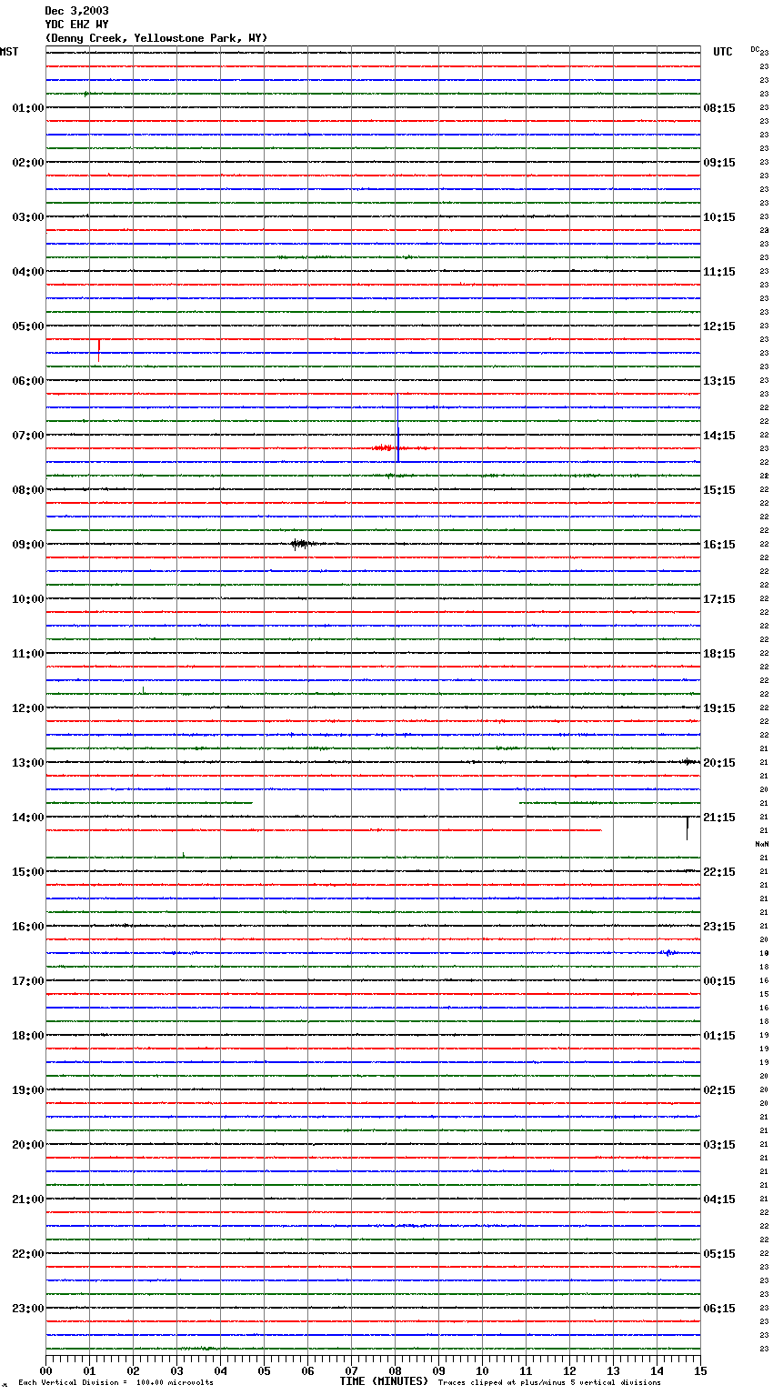Select the '10' minute tick on bottom axis
Screen dimensions: 773x1395
click(482, 1370)
